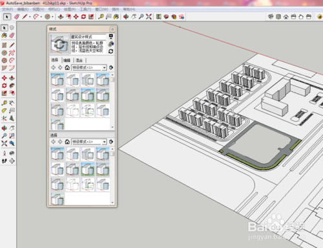This screenshot has width=323, height=248.
Task: Open the 视图(V) View menu
Action: click(38, 9)
